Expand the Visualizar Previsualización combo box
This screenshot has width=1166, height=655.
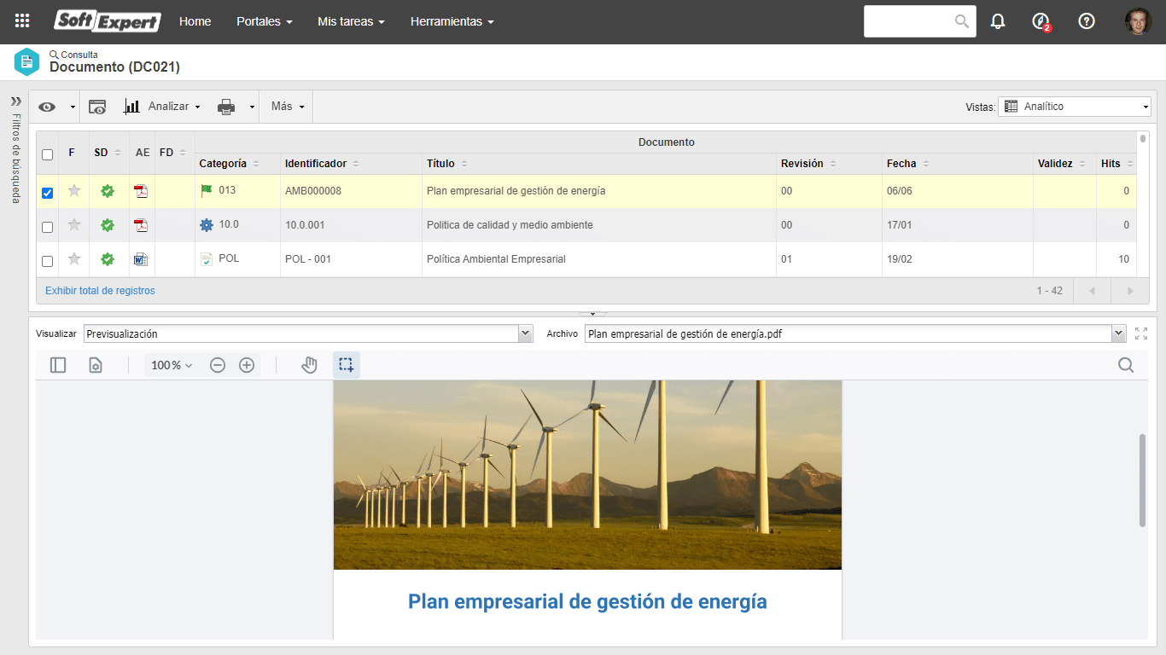(308, 333)
